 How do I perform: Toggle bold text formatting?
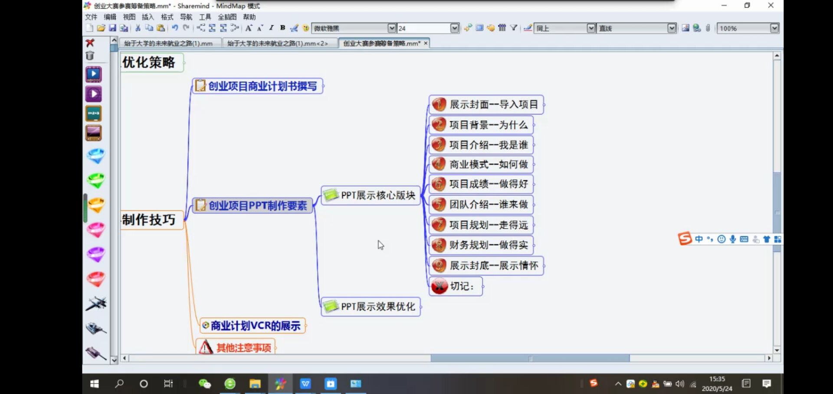point(282,28)
